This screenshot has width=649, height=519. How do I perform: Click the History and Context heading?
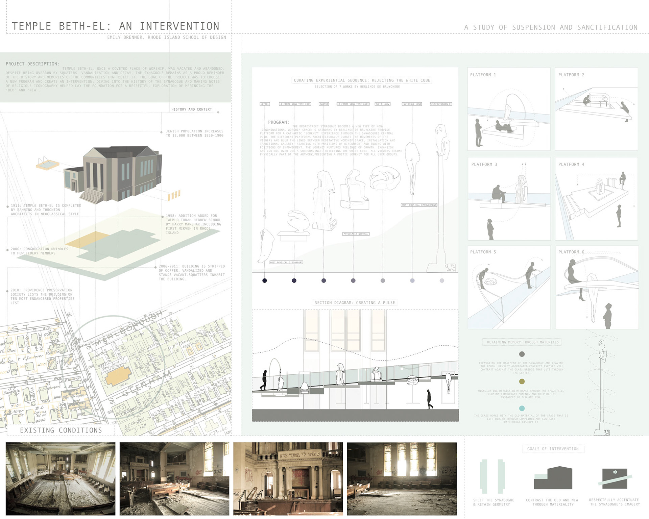coord(191,109)
